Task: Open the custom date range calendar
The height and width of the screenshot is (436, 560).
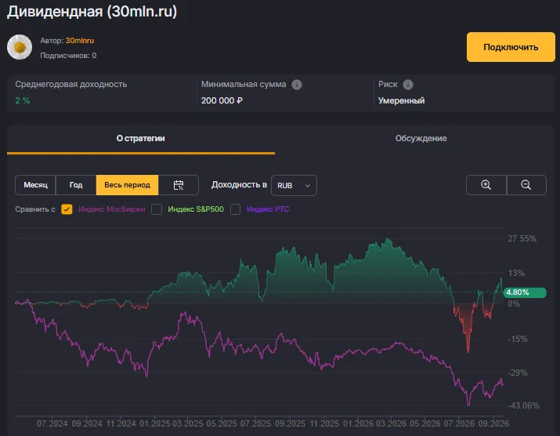Action: click(x=179, y=185)
